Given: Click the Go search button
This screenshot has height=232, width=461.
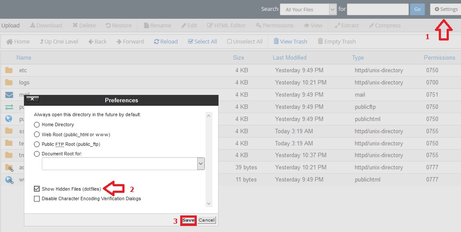Looking at the screenshot, I should [417, 10].
